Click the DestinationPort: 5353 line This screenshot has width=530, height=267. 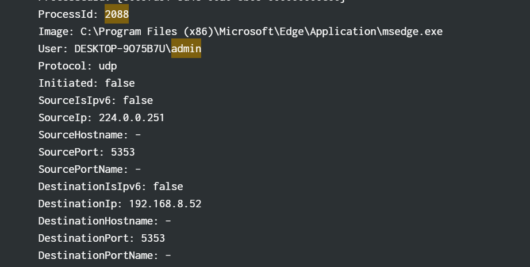(x=102, y=238)
